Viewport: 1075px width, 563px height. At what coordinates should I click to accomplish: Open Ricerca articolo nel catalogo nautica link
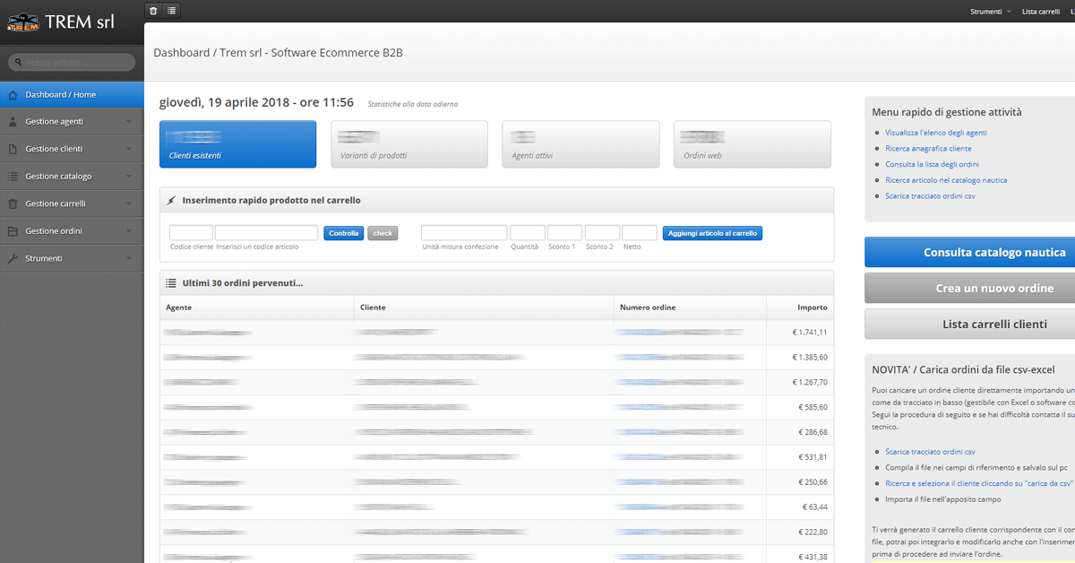coord(946,180)
